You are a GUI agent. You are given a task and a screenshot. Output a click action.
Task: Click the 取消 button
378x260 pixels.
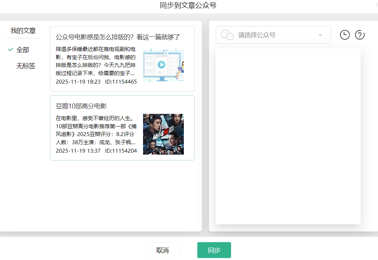(162, 250)
